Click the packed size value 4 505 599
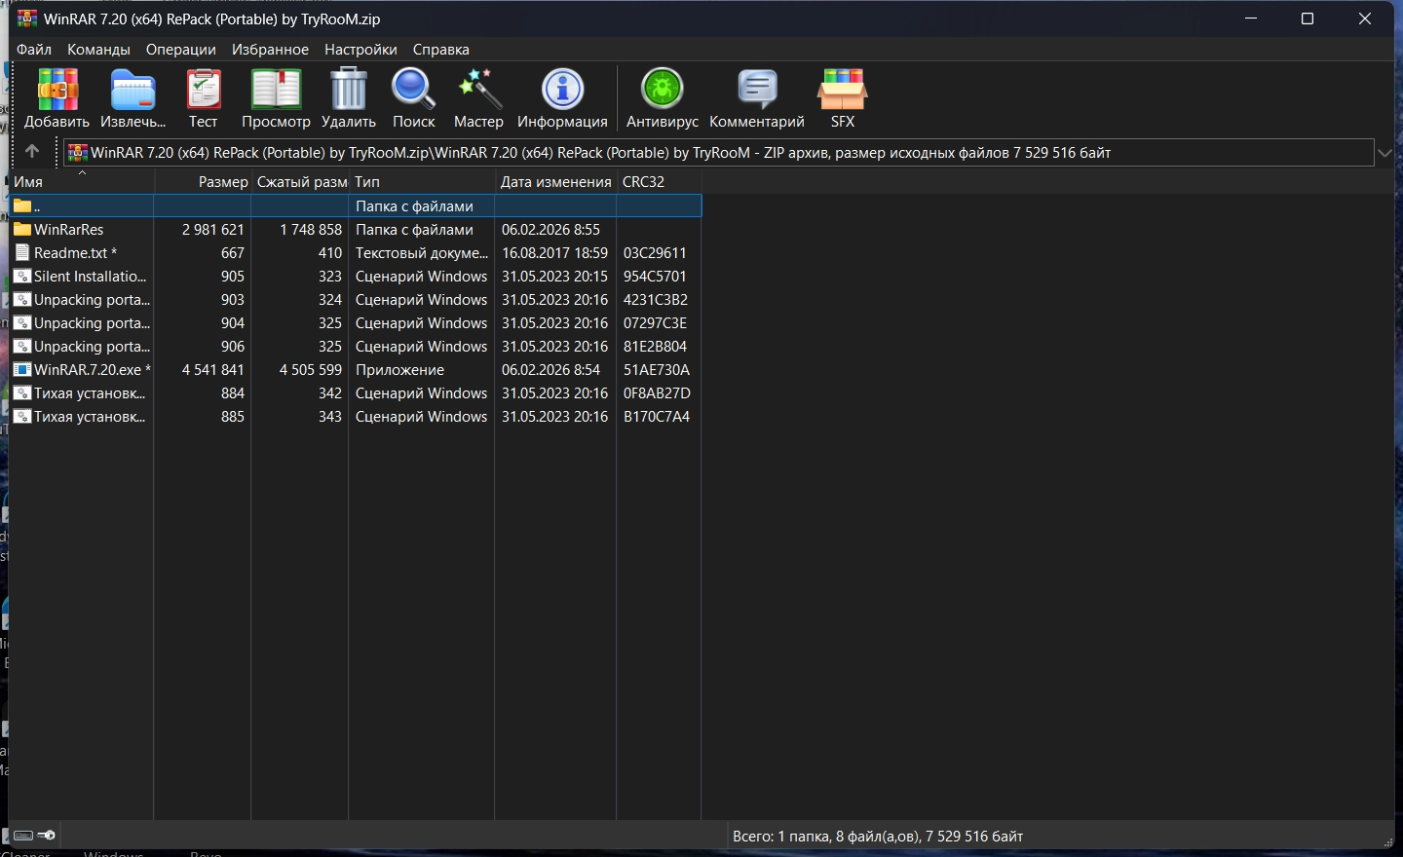This screenshot has height=857, width=1403. 311,370
